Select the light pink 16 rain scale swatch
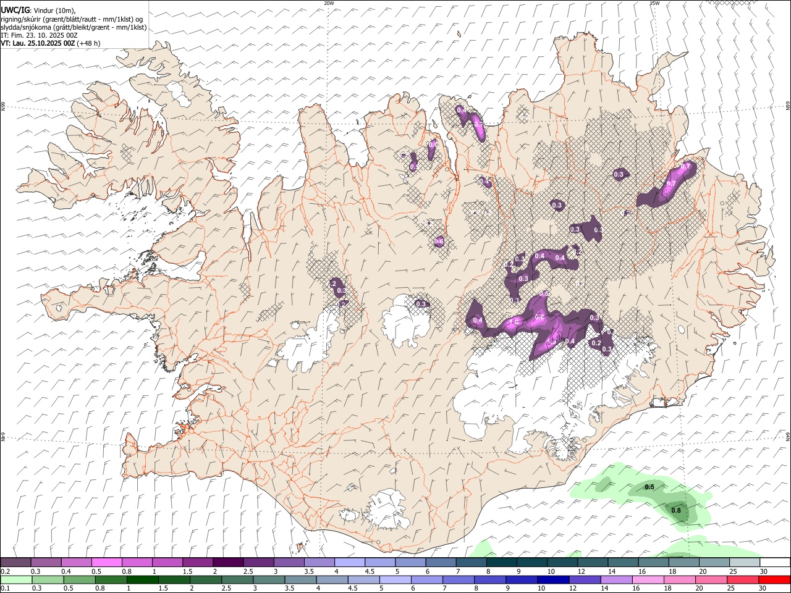 [x=648, y=579]
